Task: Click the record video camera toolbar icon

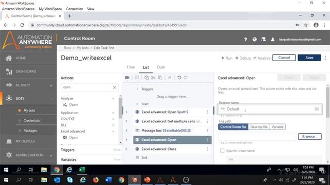Action: pos(127,78)
